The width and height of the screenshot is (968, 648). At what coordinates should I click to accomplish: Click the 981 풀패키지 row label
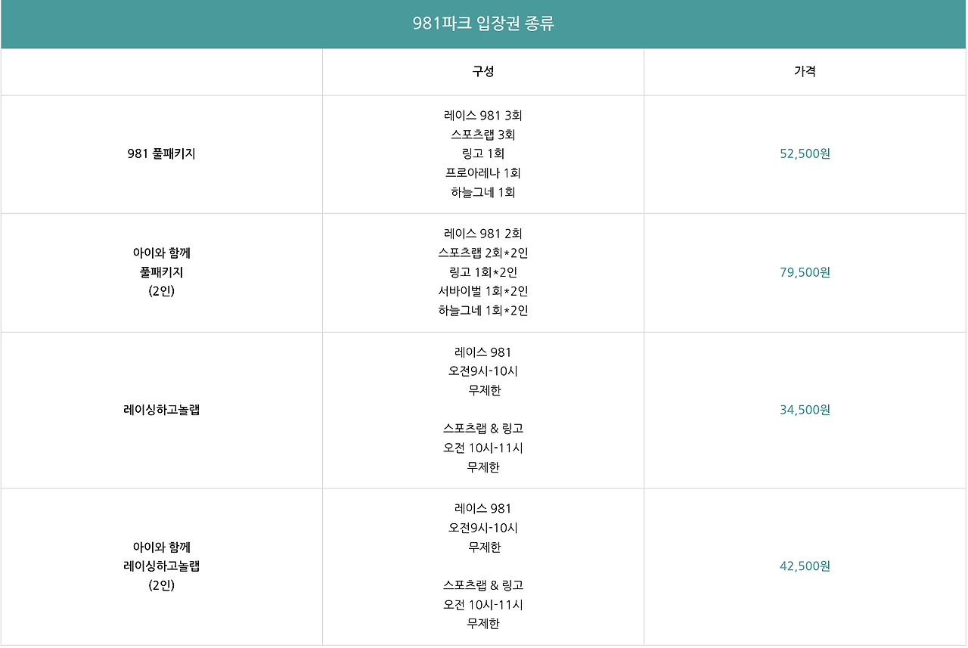click(162, 153)
